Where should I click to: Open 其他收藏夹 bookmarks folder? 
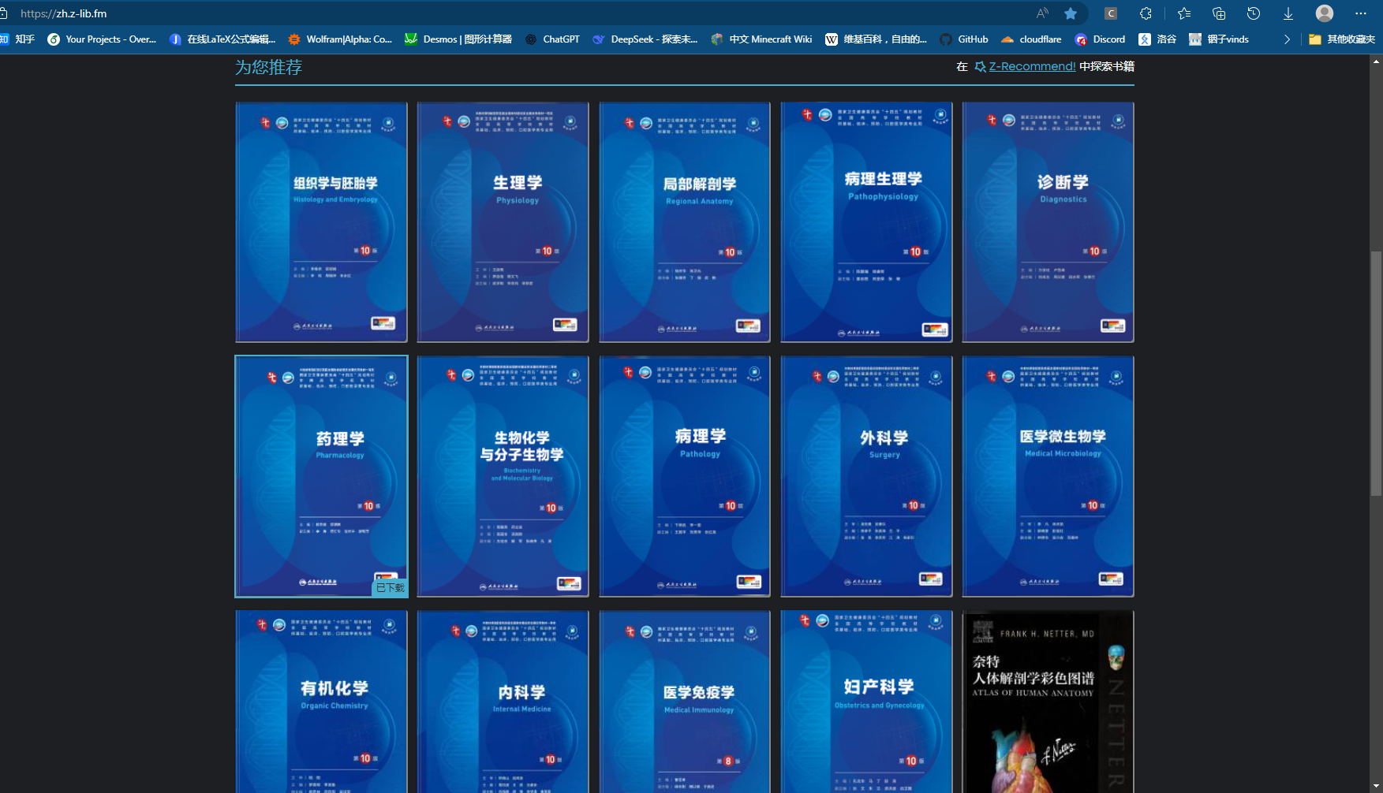[1342, 39]
